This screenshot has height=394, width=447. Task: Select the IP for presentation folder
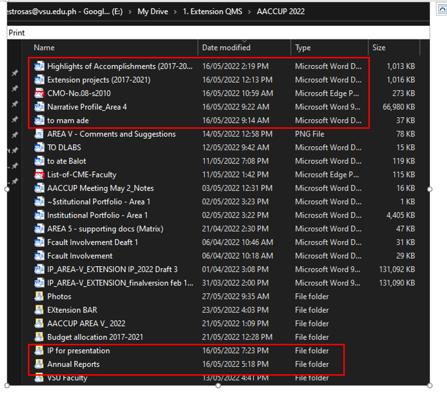pyautogui.click(x=79, y=351)
